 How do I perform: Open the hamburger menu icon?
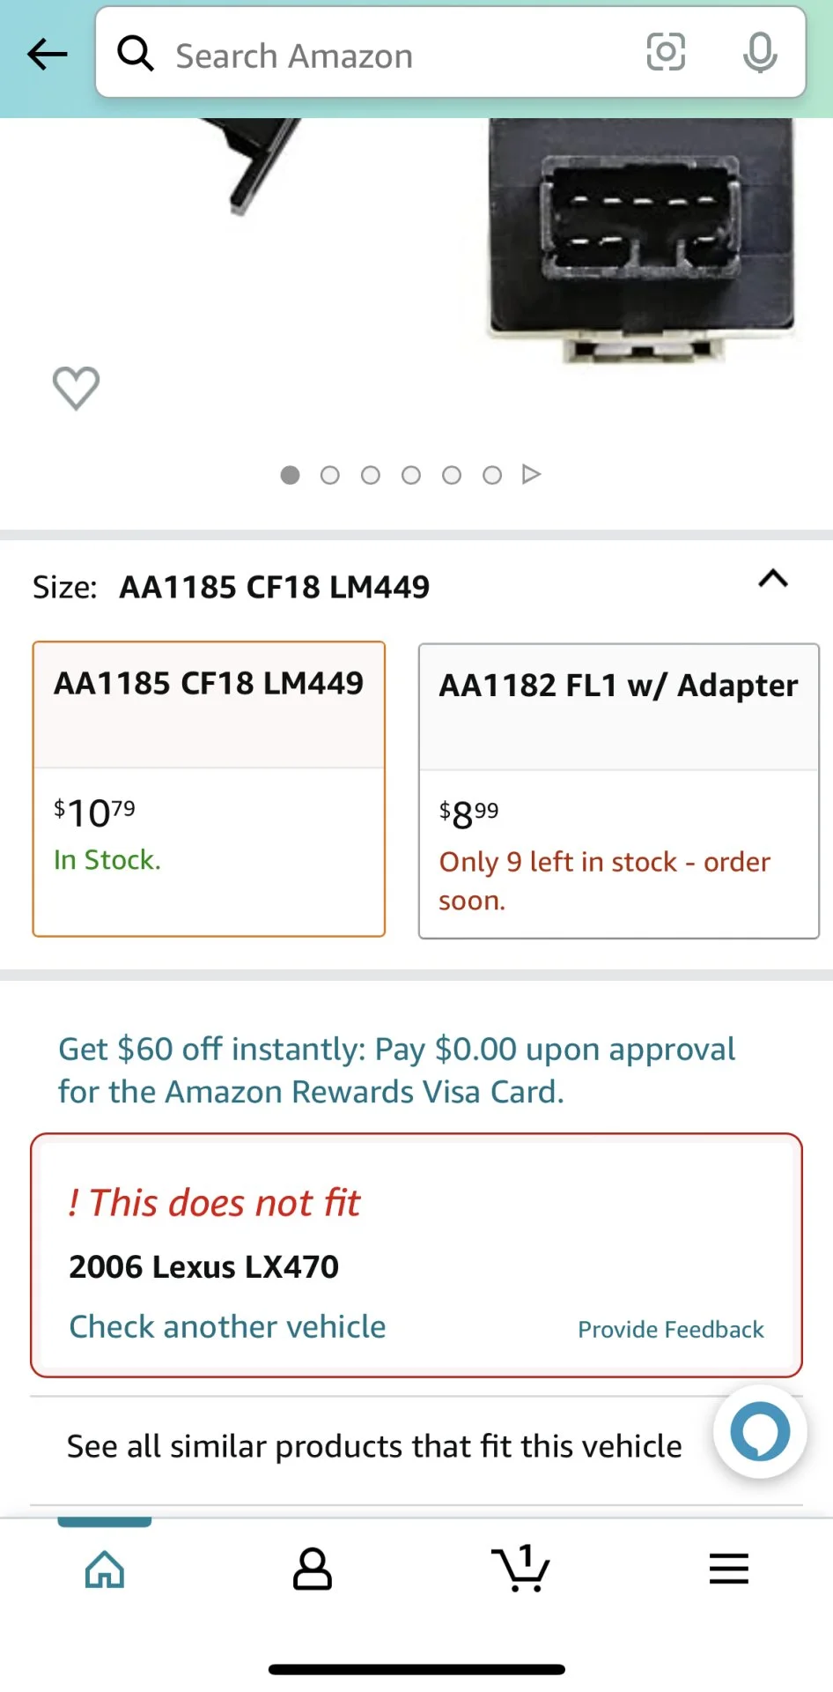tap(729, 1570)
